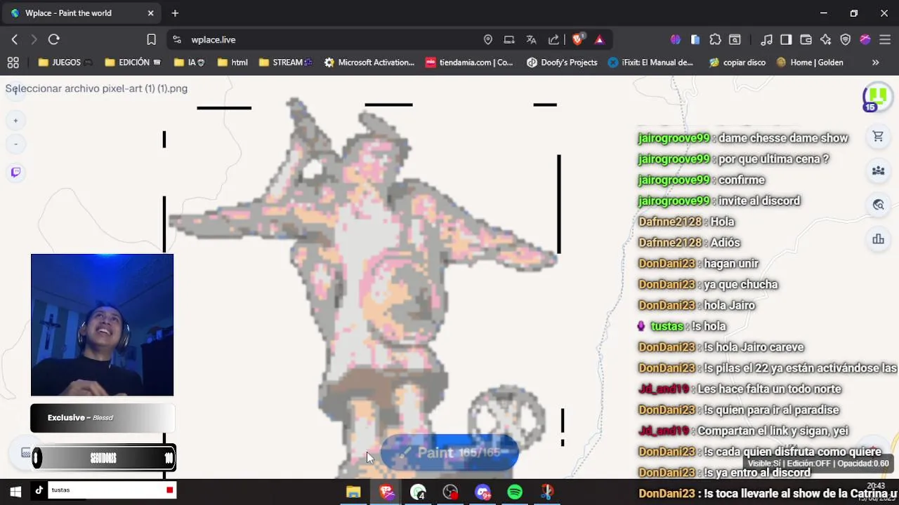Open the media control music note icon
Viewport: 899px width, 505px height.
(x=767, y=40)
